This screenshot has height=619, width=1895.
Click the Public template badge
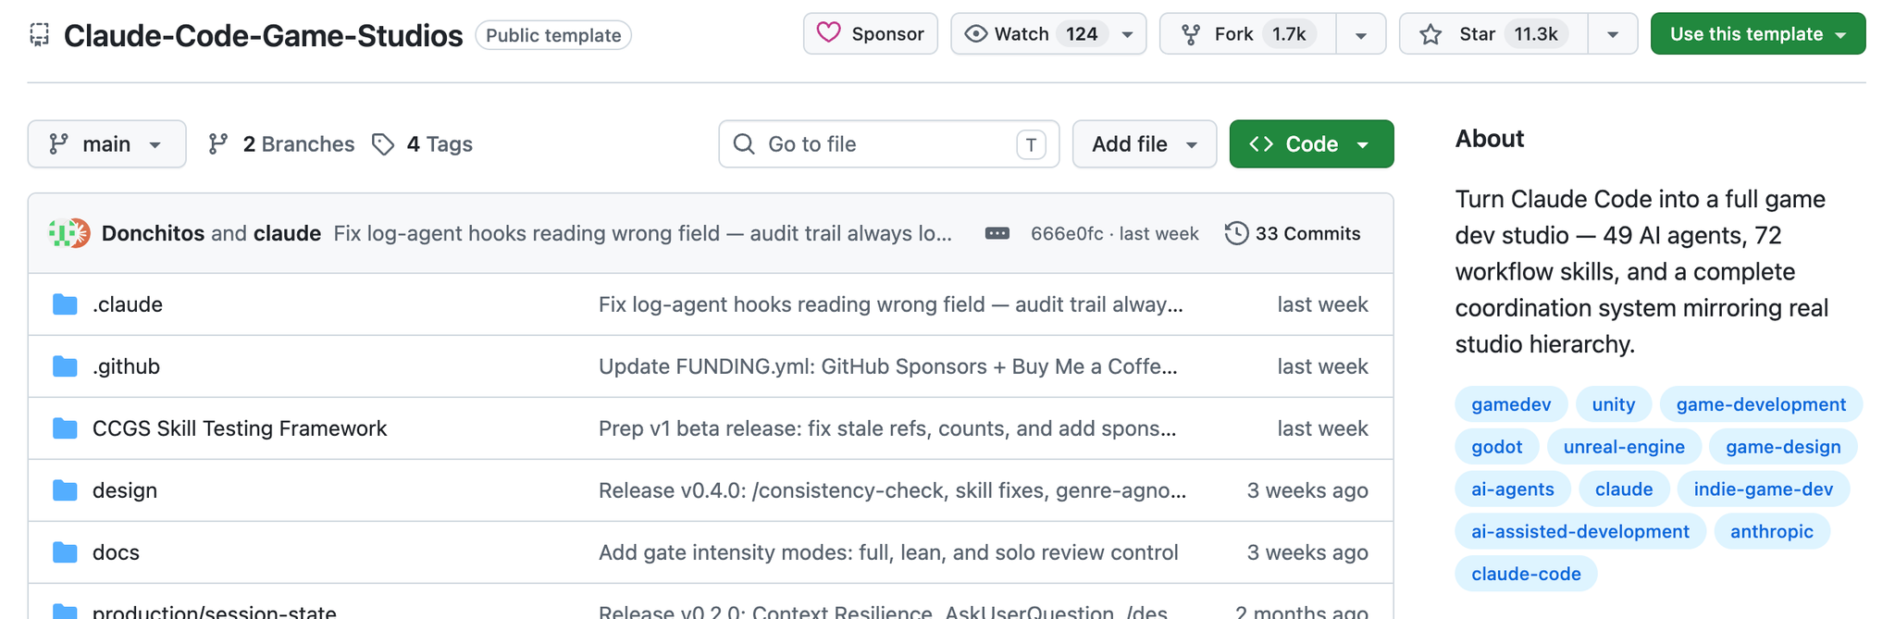[x=553, y=35]
